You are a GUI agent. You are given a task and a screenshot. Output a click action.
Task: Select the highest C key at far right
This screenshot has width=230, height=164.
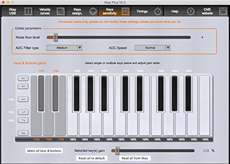point(205,106)
